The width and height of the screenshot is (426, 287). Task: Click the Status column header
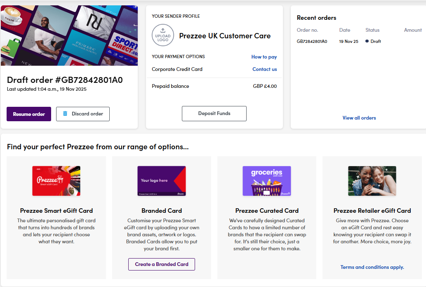tap(372, 30)
